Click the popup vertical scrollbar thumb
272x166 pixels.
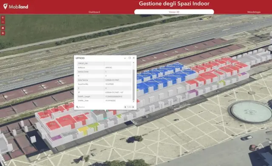(133, 85)
